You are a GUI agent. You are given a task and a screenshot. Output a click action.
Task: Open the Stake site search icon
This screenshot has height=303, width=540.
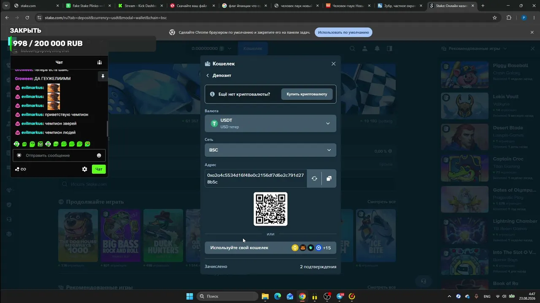(352, 48)
